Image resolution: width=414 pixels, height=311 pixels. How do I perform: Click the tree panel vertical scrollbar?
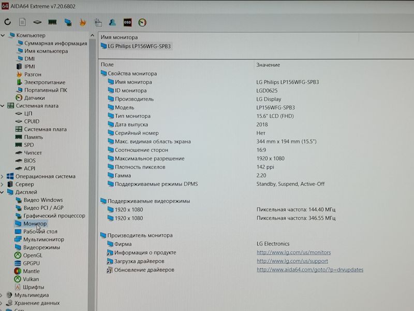point(92,175)
